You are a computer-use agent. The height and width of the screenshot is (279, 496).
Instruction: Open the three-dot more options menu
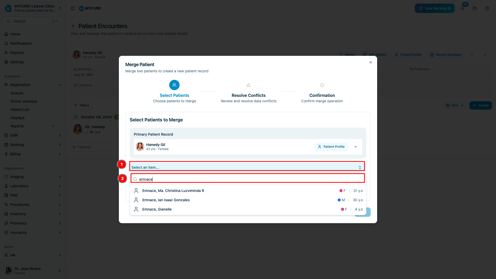(472, 55)
